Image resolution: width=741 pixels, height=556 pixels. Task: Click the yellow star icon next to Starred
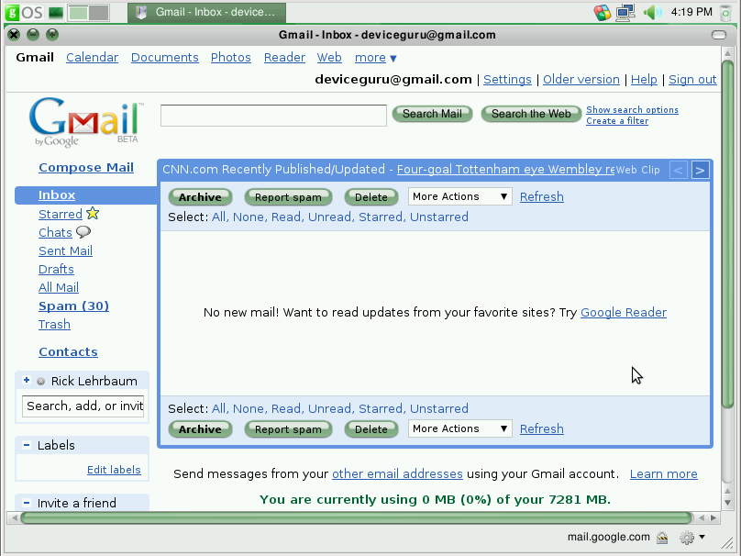pos(93,213)
